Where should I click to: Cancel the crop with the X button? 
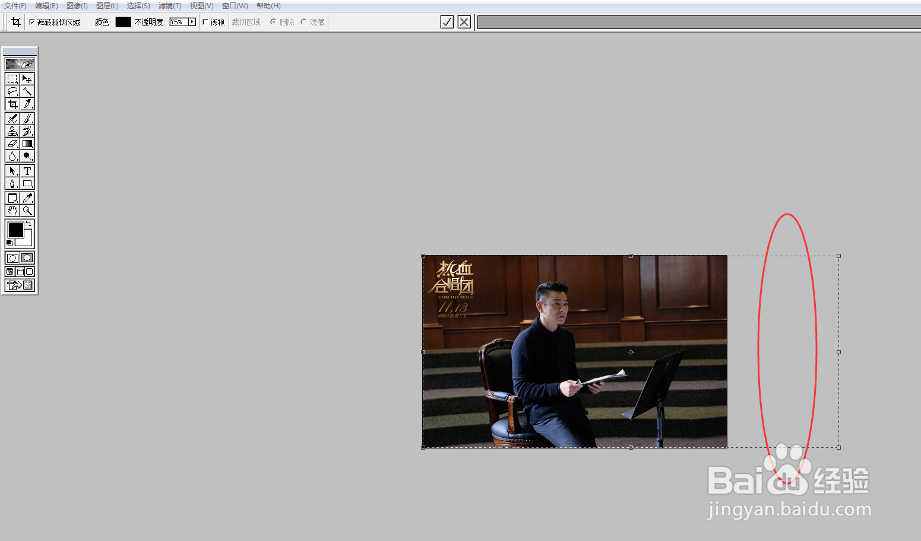click(x=464, y=22)
